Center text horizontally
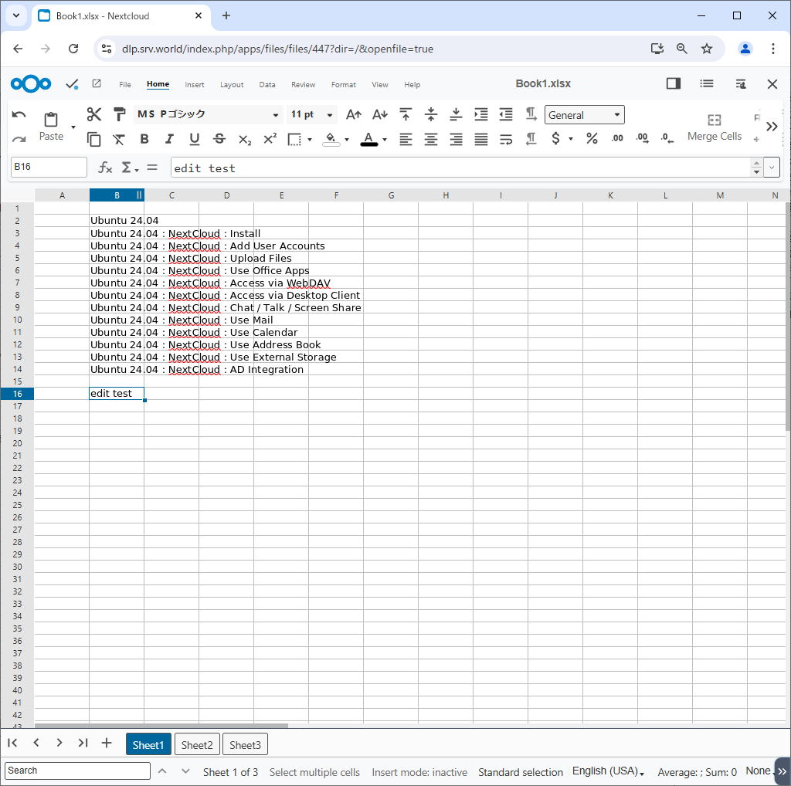 tap(431, 139)
